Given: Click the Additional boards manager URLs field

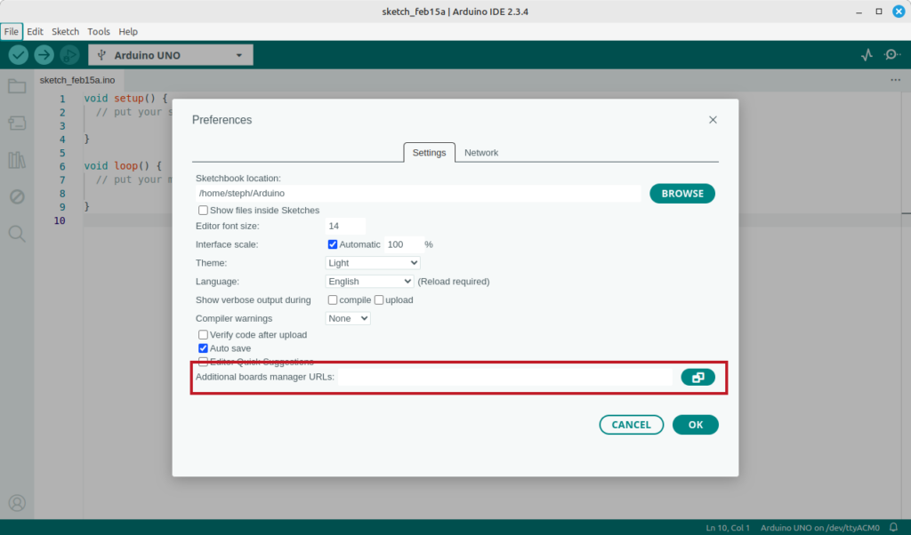Looking at the screenshot, I should (x=505, y=377).
